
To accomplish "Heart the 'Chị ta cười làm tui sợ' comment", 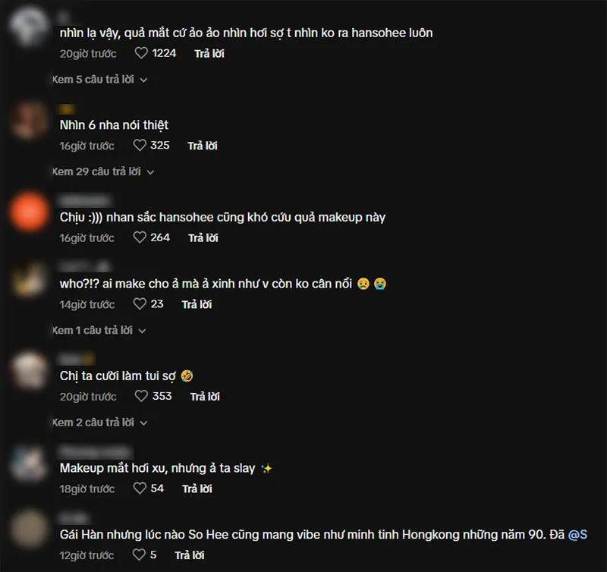I will click(x=141, y=396).
